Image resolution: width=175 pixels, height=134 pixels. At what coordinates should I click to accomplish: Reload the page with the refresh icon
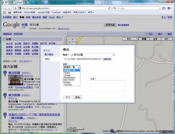click(x=109, y=8)
